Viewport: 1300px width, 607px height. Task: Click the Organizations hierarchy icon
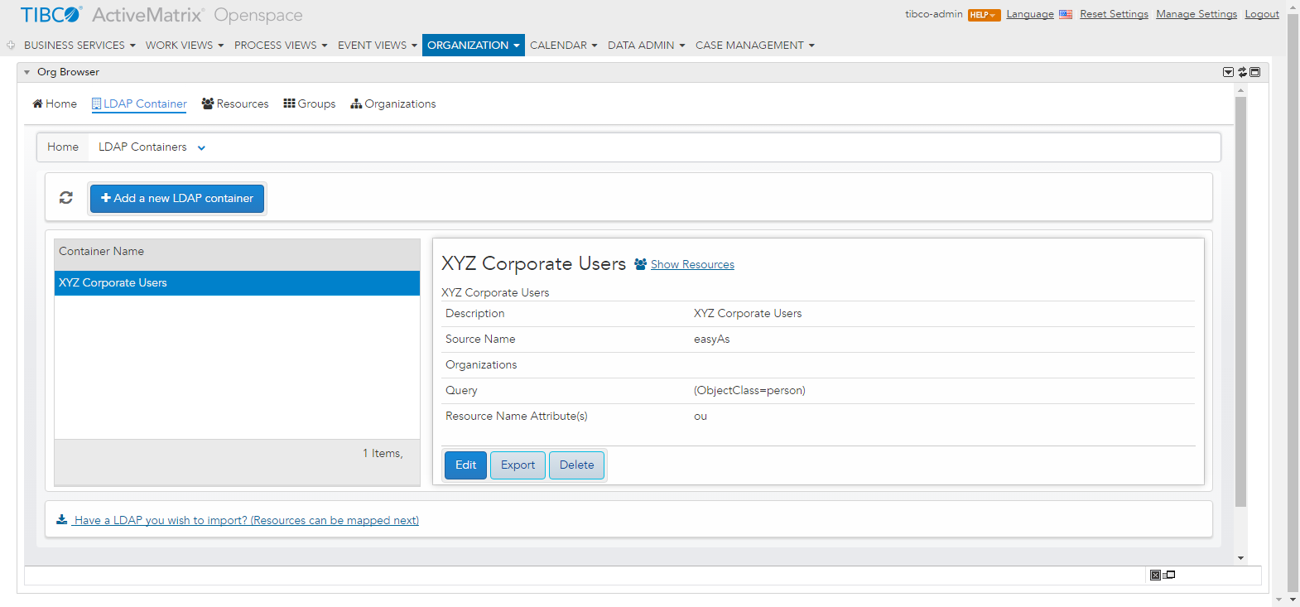click(x=356, y=104)
